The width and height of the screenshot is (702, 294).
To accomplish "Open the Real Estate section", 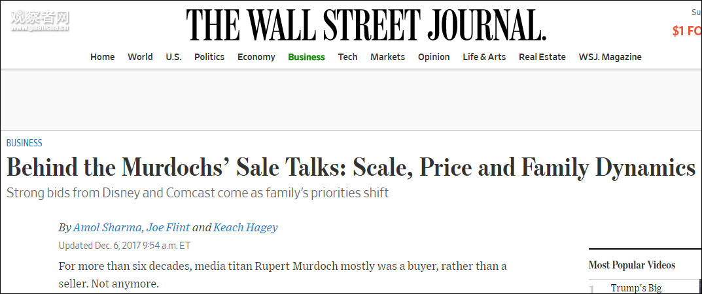I will (542, 57).
